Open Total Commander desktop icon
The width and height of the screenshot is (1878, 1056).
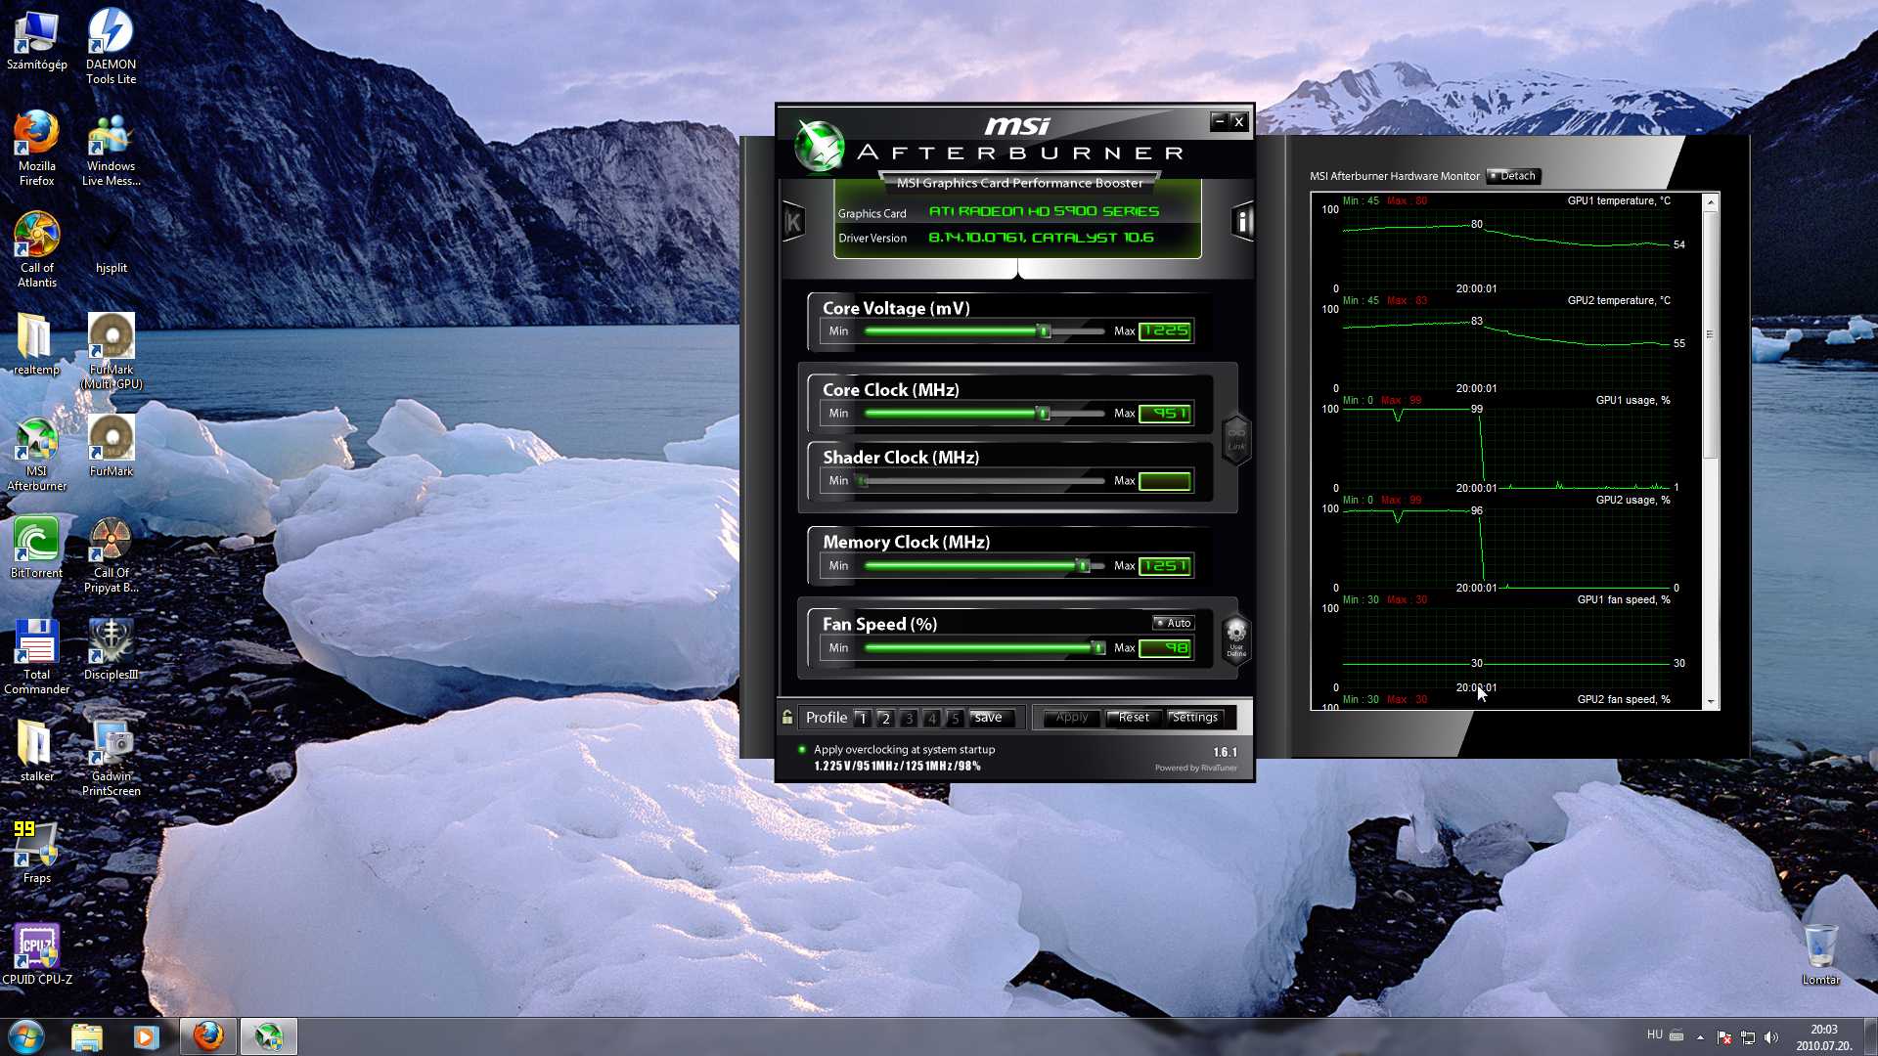tap(36, 657)
